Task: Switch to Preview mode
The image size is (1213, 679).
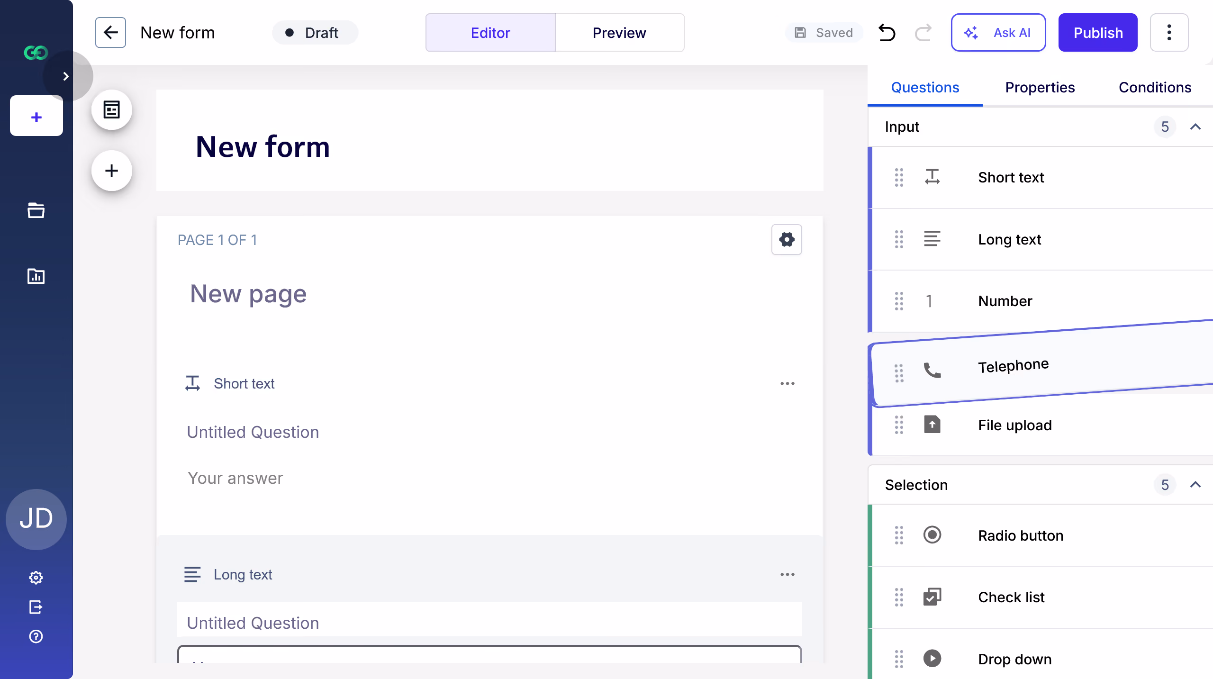Action: click(x=619, y=33)
